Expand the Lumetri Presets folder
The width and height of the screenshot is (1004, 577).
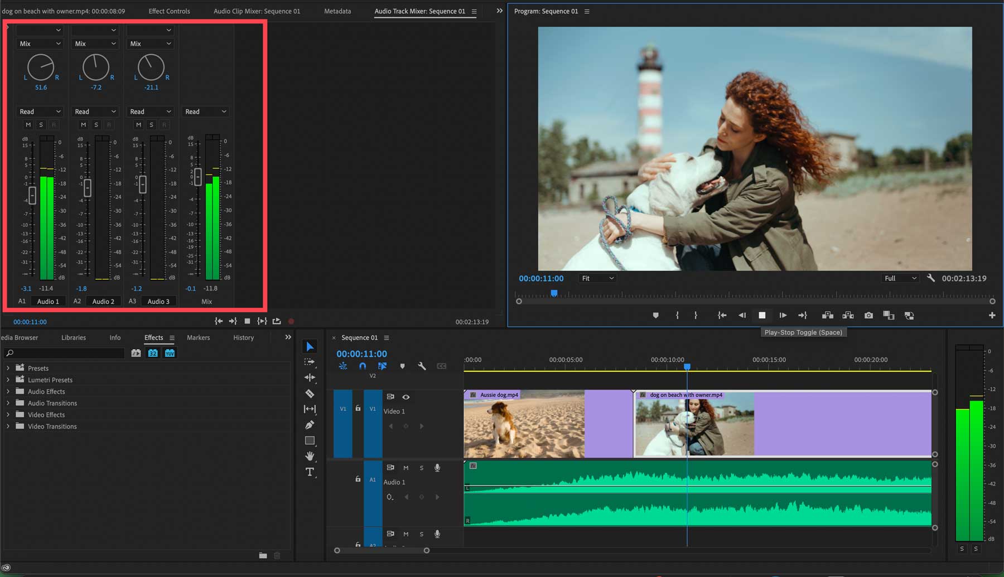click(8, 380)
